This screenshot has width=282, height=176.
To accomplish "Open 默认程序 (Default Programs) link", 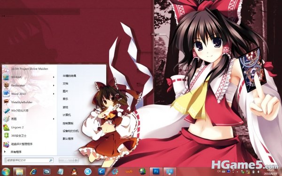I will [x=68, y=138].
